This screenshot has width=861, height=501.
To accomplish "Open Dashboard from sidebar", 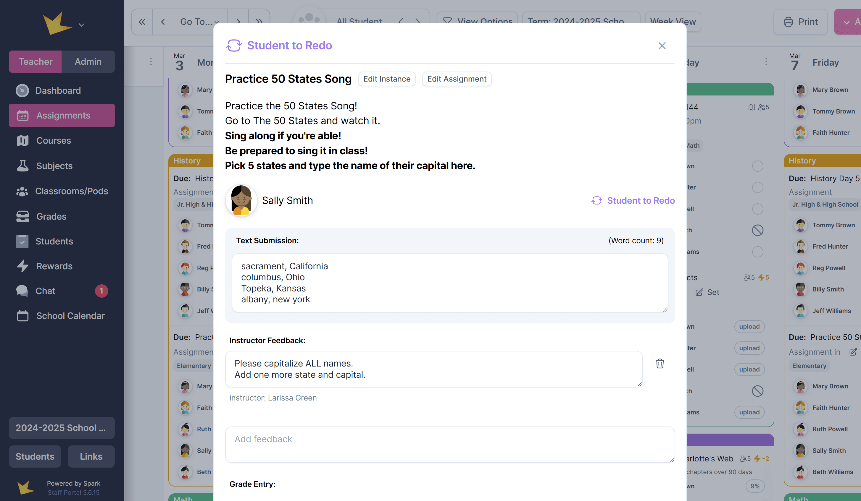I will click(x=58, y=90).
